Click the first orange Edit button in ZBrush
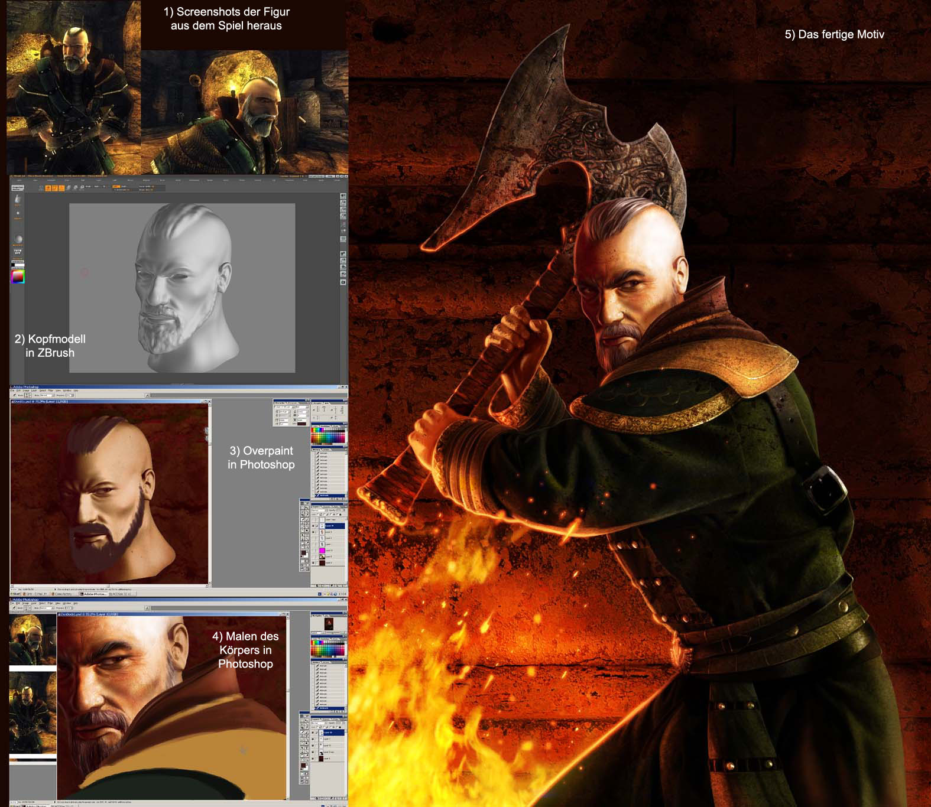931x807 pixels. (48, 188)
